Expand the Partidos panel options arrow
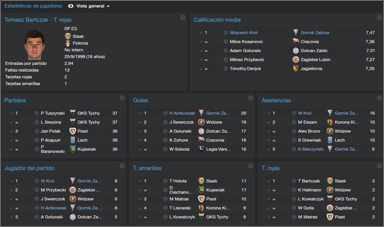384x227 pixels. (122, 98)
